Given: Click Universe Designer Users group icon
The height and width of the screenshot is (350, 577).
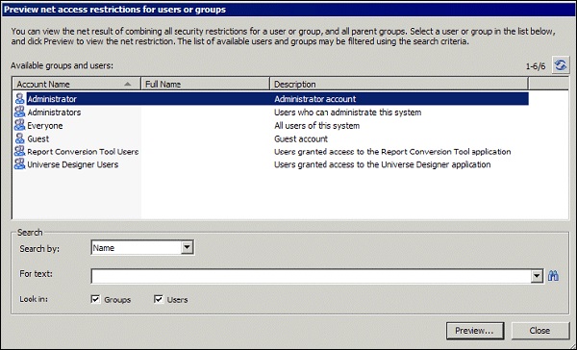Looking at the screenshot, I should pos(19,164).
